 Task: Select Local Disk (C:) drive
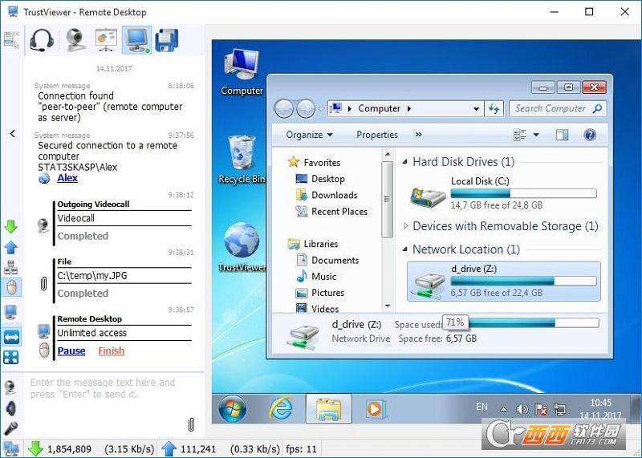[x=503, y=193]
